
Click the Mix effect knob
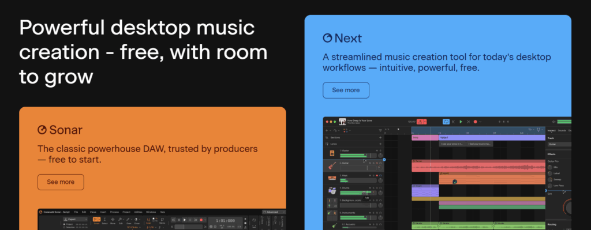click(x=550, y=167)
